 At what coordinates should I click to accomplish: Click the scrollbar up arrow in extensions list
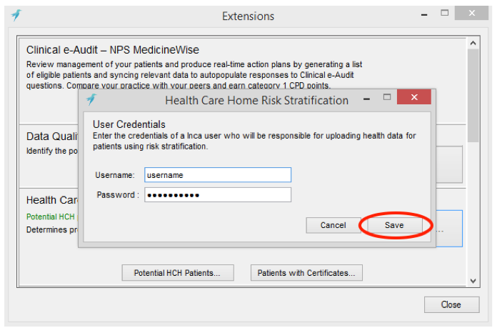[x=473, y=43]
